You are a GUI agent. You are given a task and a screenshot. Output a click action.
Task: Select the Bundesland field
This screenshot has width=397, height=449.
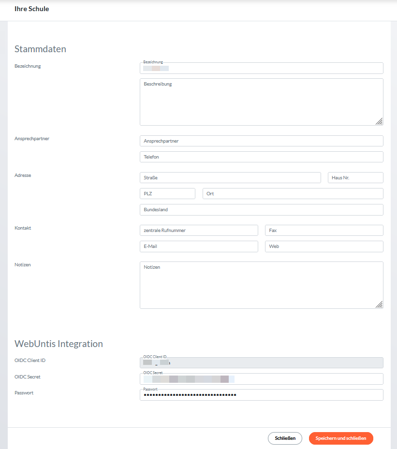[261, 210]
